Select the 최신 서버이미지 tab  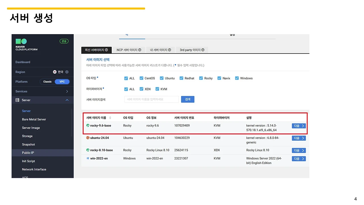point(96,50)
